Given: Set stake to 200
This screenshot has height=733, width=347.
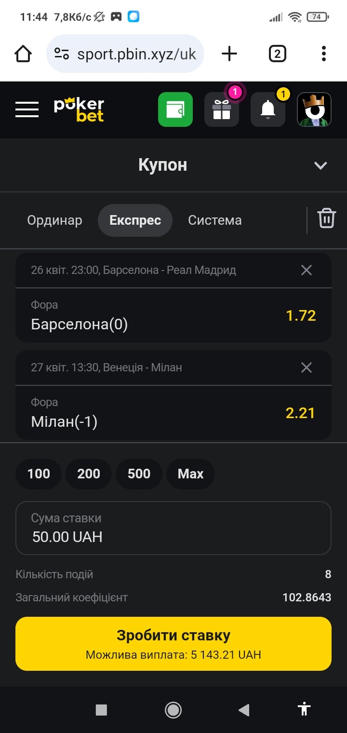Looking at the screenshot, I should pos(89,474).
